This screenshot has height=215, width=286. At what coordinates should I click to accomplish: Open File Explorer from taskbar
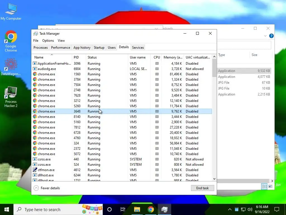coord(137,209)
